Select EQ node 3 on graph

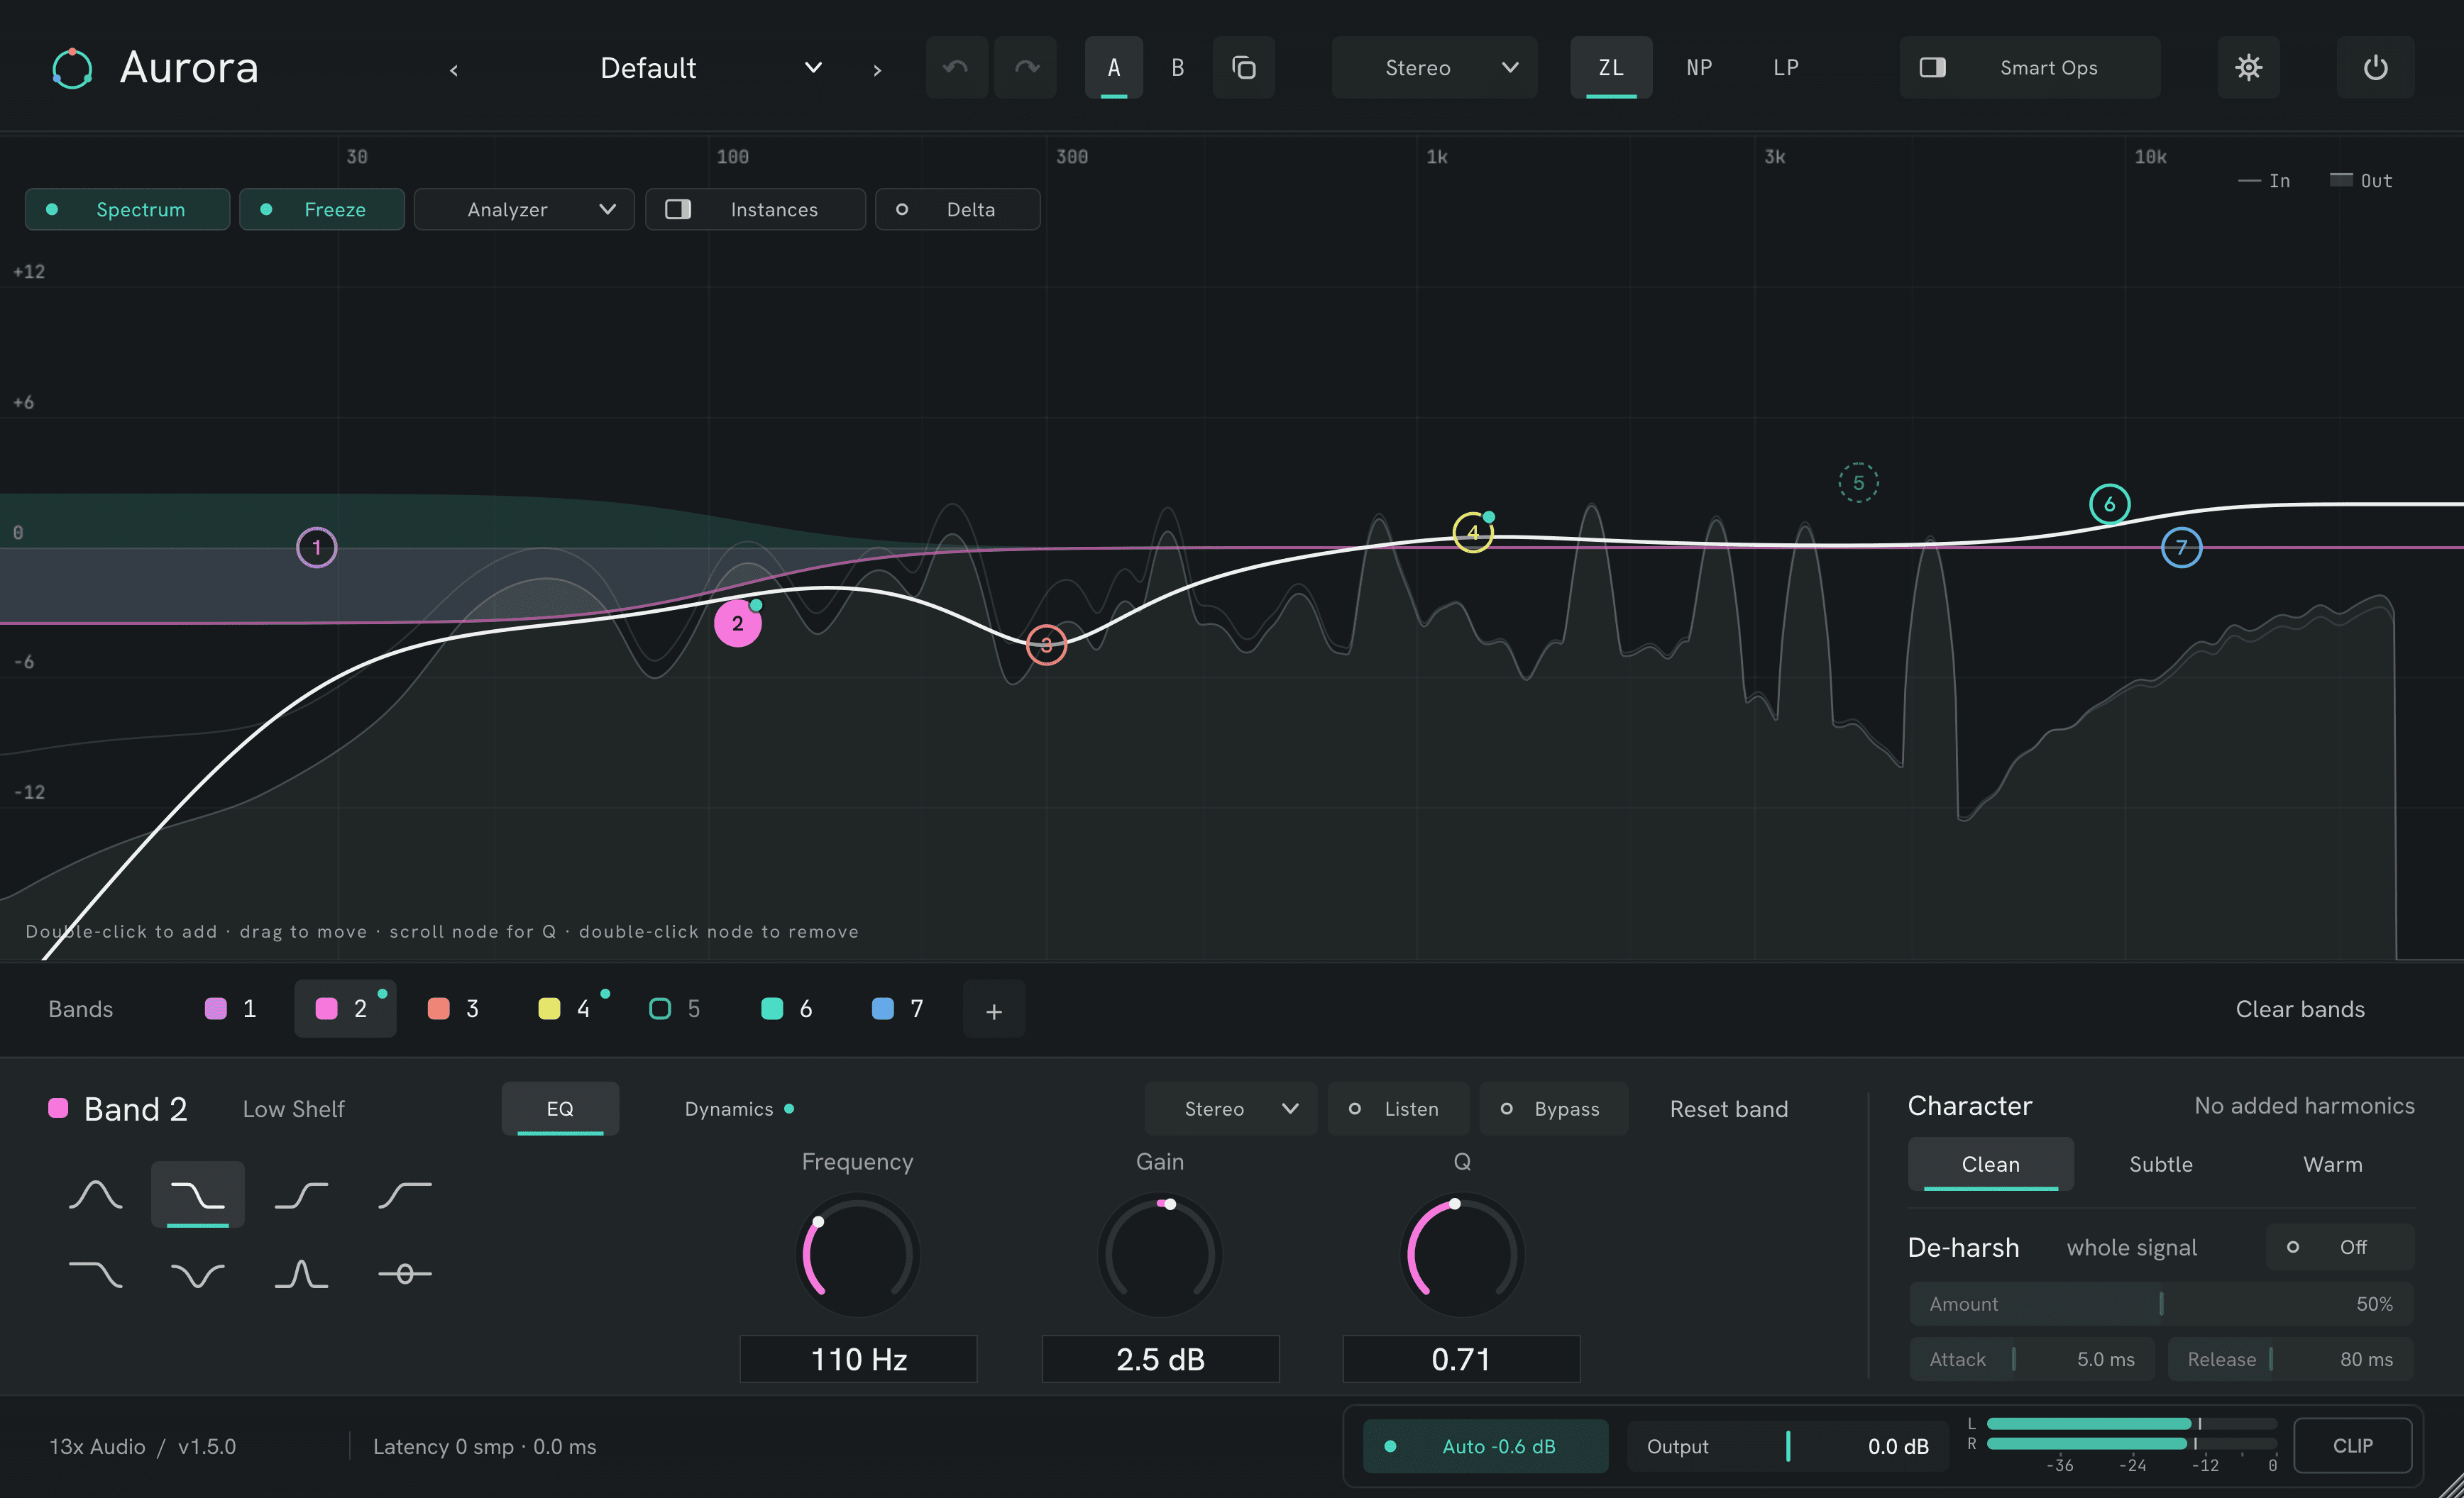coord(1046,645)
